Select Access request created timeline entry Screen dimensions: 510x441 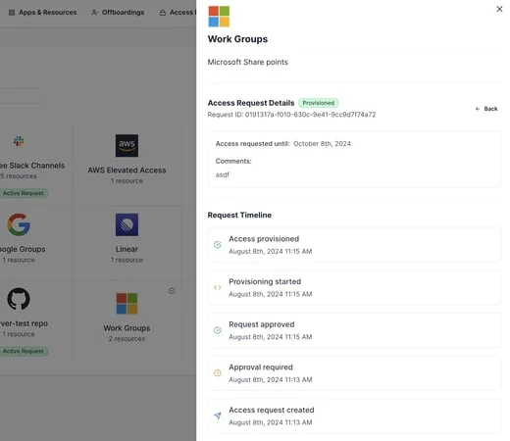coord(354,416)
